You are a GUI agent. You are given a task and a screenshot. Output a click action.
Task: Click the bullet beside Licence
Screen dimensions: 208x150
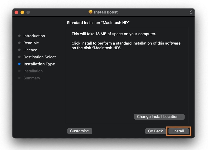[19, 50]
